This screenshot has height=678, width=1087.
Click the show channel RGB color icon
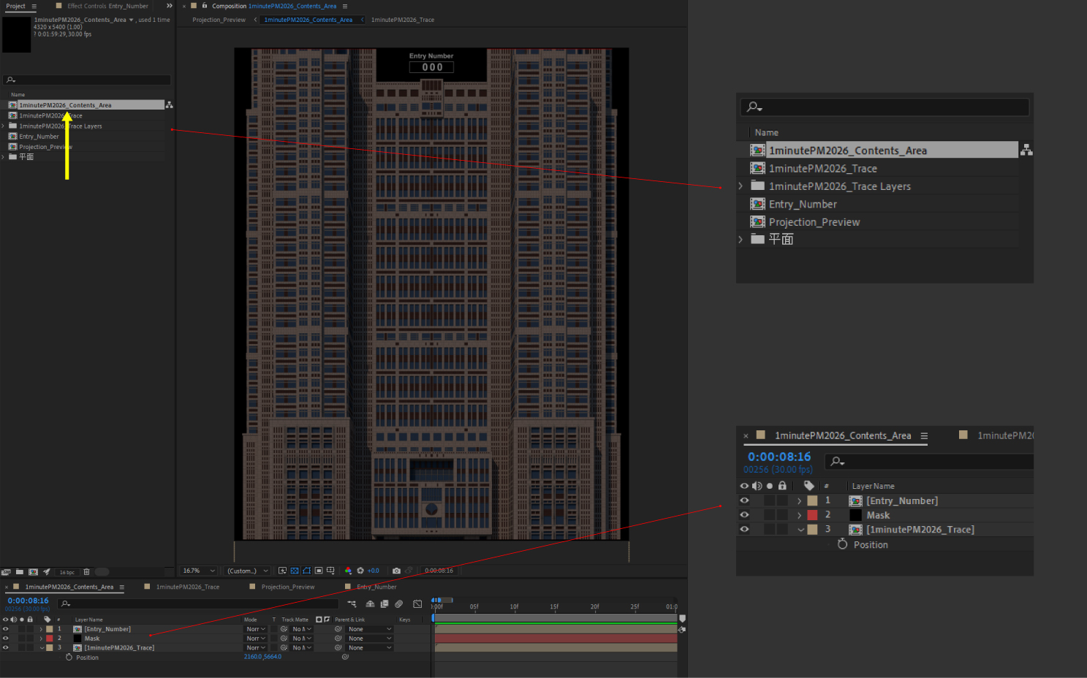[348, 571]
